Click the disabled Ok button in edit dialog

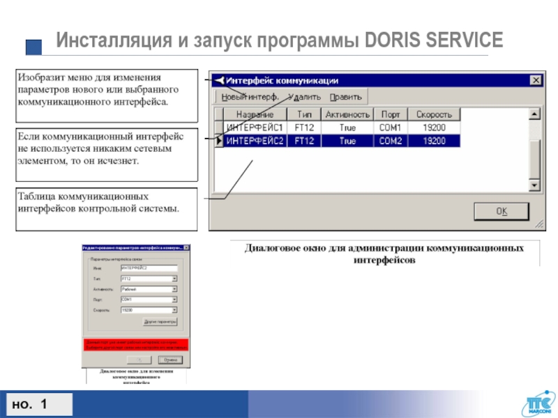point(139,359)
